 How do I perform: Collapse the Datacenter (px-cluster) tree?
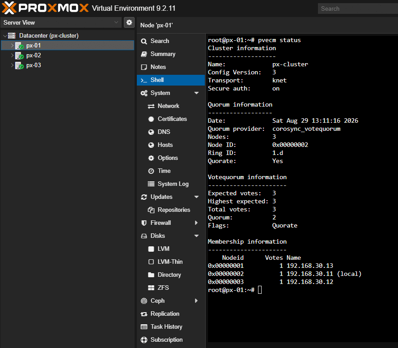click(5, 36)
